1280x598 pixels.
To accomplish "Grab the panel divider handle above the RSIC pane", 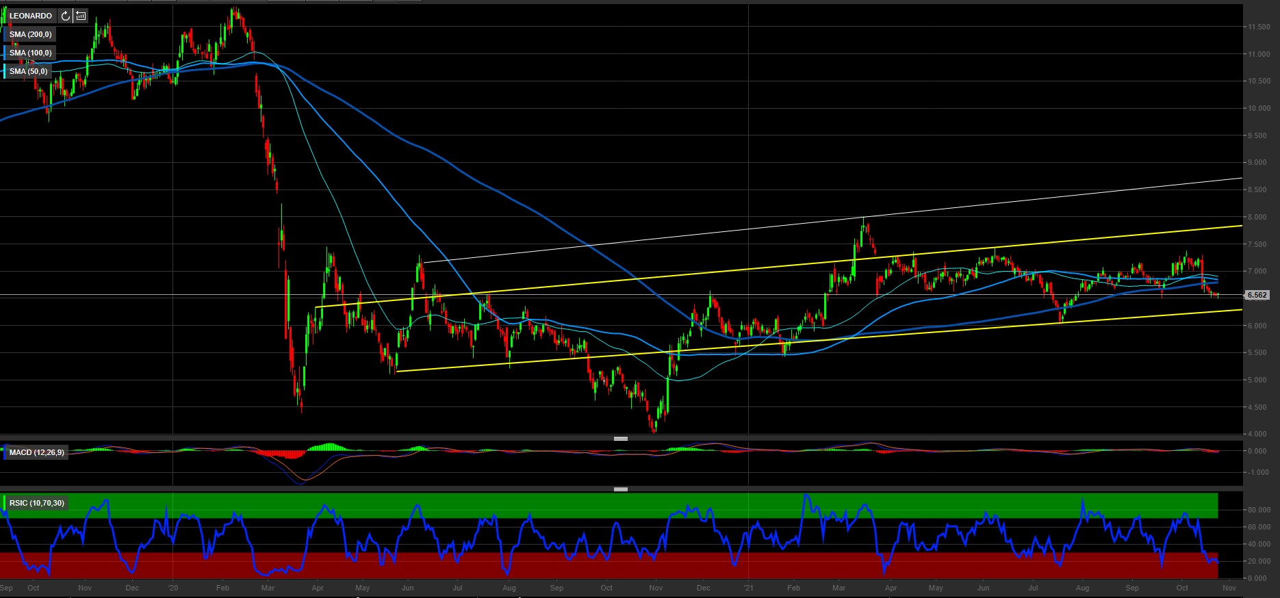I will (x=621, y=489).
